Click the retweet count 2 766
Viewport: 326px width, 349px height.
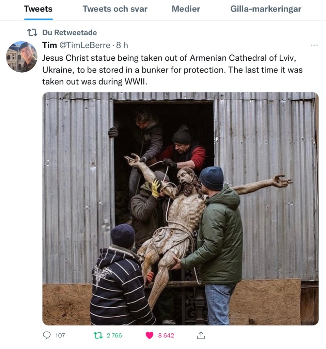[x=114, y=336]
